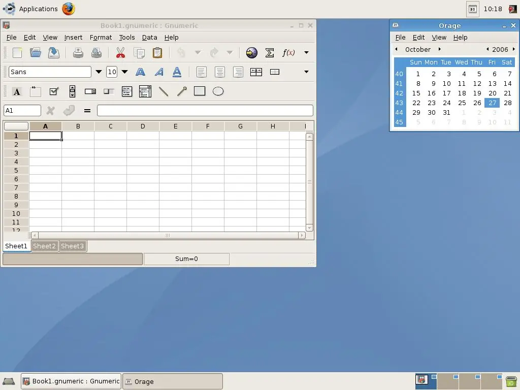Select the Label object tool
The height and width of the screenshot is (390, 520).
click(17, 91)
